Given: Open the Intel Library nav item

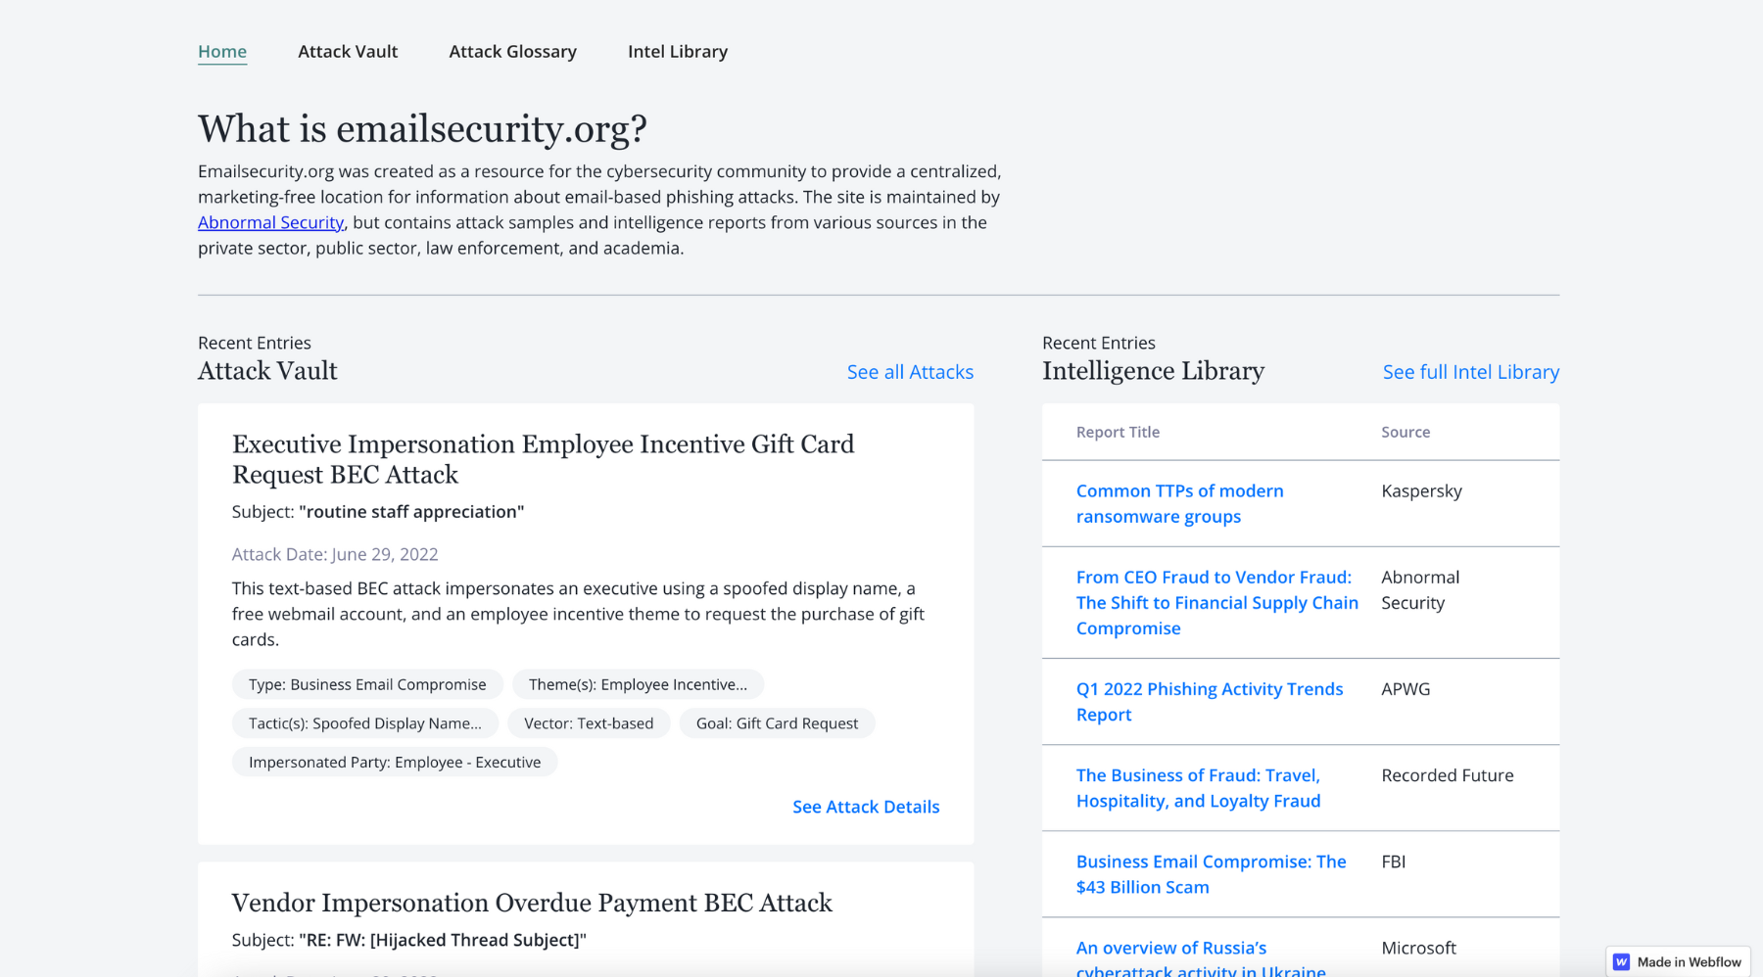Looking at the screenshot, I should click(678, 51).
